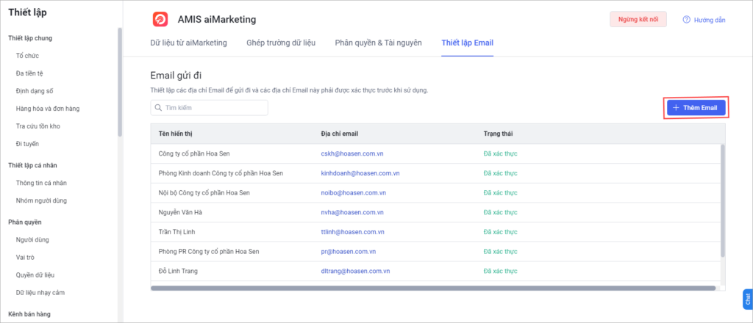
Task: Click the Thêm Email button
Action: [x=696, y=108]
